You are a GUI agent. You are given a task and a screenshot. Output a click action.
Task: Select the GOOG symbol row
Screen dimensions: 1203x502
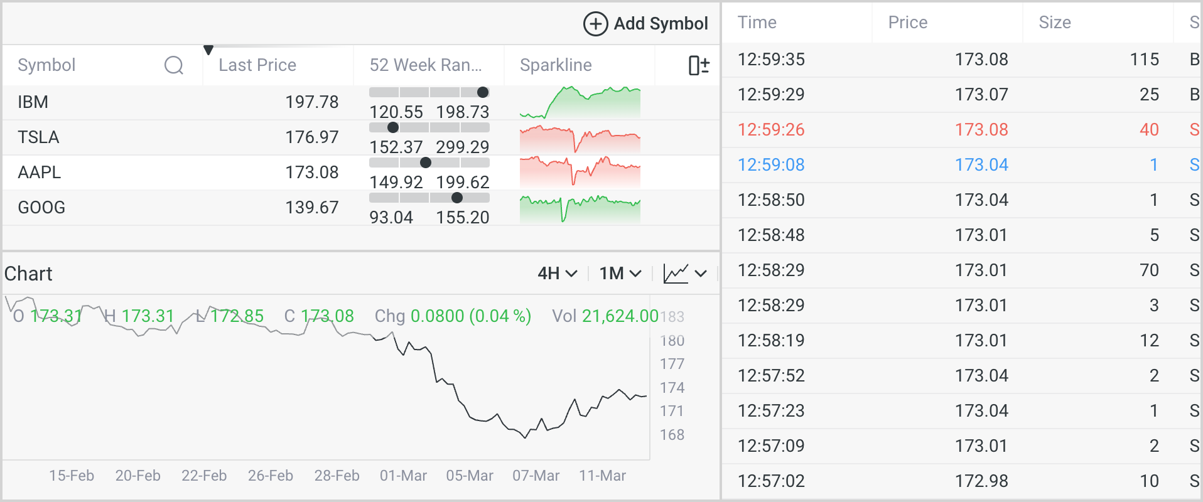pos(361,208)
